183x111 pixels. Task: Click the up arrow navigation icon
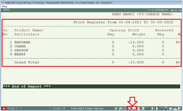point(152,109)
